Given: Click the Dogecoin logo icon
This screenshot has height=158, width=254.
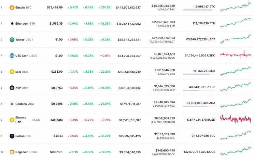Looking at the screenshot, I should tap(12, 152).
